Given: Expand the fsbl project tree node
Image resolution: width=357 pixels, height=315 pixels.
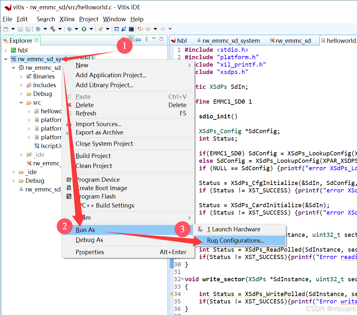Looking at the screenshot, I should coord(6,50).
